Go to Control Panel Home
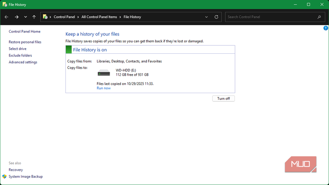The width and height of the screenshot is (329, 185). click(25, 31)
